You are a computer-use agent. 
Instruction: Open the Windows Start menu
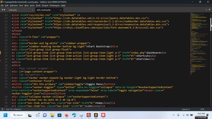(x=5, y=115)
